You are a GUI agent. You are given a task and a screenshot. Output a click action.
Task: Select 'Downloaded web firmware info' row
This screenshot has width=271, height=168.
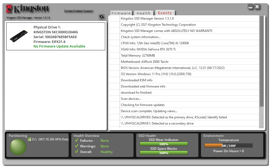pos(184,86)
